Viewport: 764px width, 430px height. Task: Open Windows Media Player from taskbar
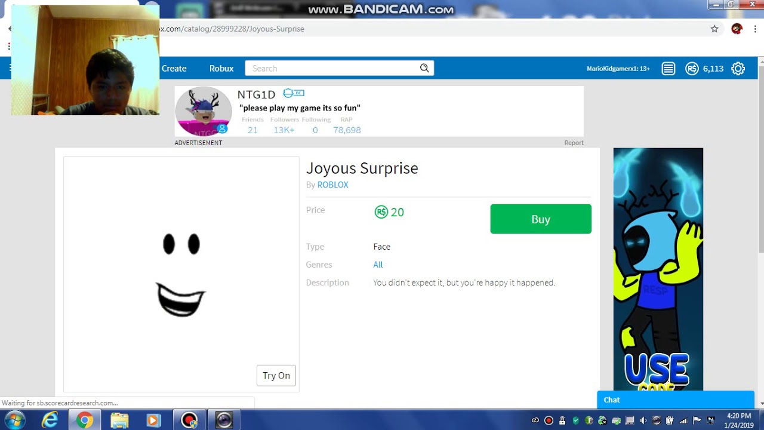[x=153, y=420]
